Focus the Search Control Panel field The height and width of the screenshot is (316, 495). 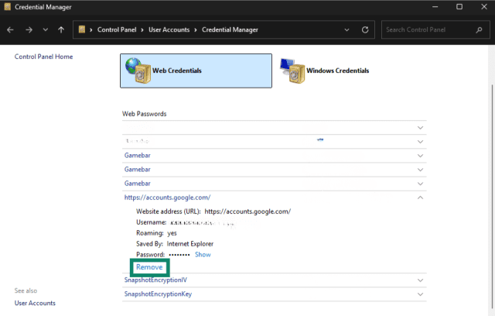[435, 29]
